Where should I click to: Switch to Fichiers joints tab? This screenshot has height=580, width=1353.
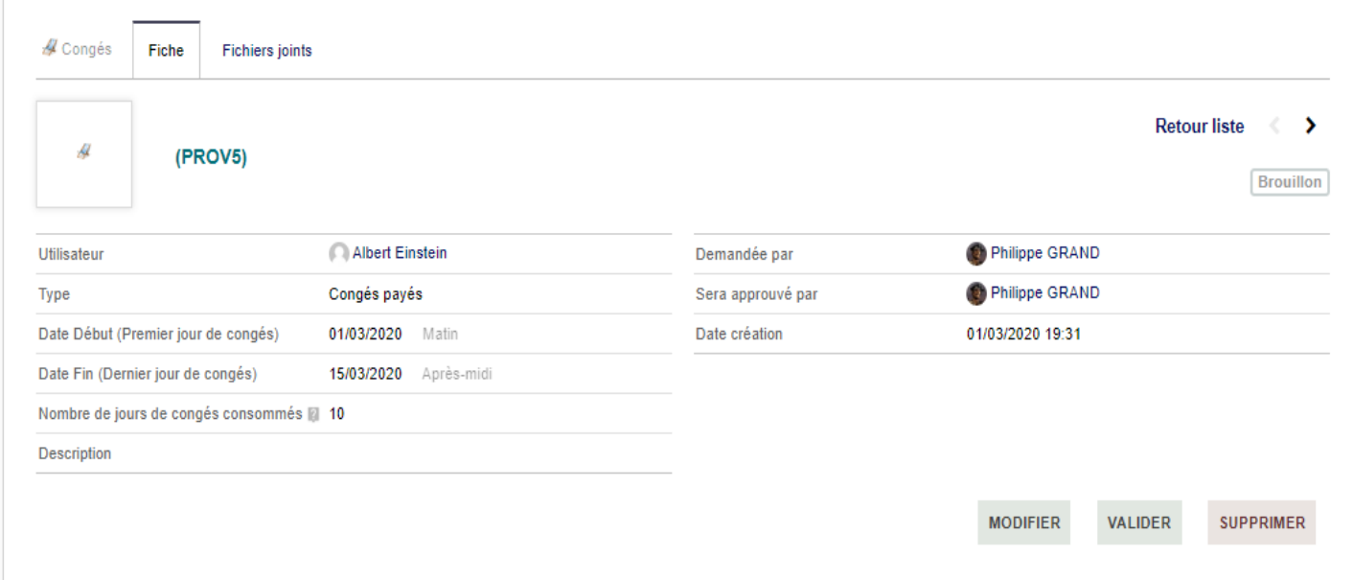pos(266,51)
